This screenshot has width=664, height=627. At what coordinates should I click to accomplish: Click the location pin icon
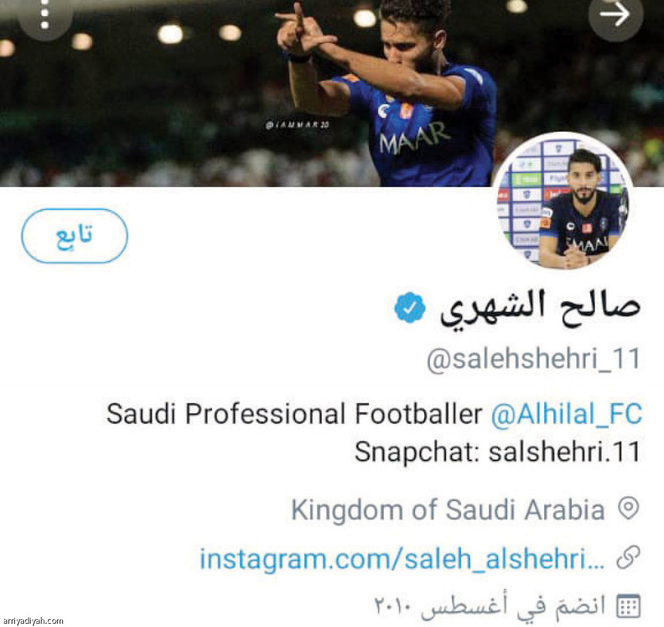pos(628,508)
